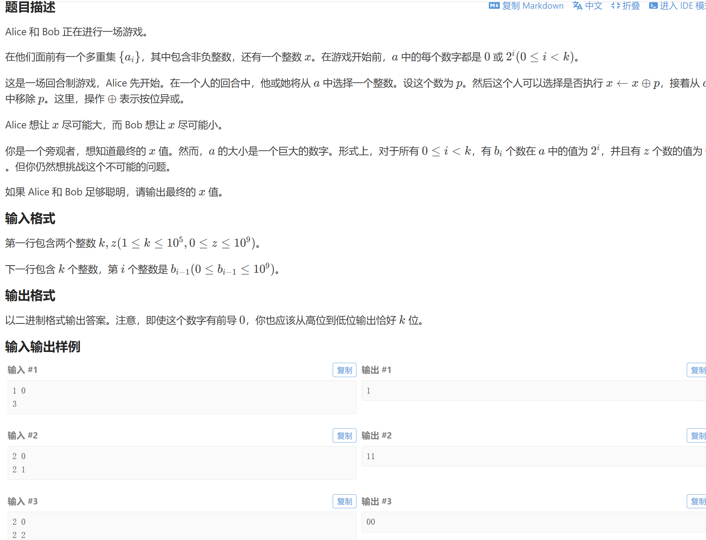The image size is (706, 540).
Task: Click inside sample input #1 code box
Action: coord(182,397)
